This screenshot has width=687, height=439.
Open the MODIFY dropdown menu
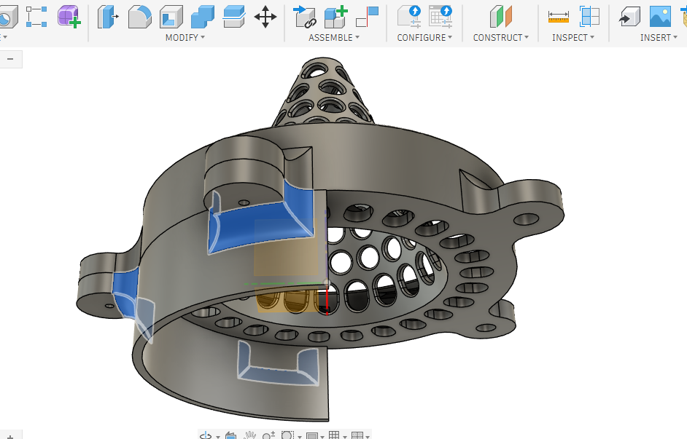point(185,37)
